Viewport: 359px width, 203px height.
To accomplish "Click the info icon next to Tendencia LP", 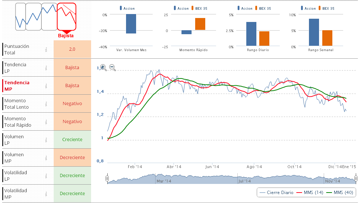I will [46, 68].
